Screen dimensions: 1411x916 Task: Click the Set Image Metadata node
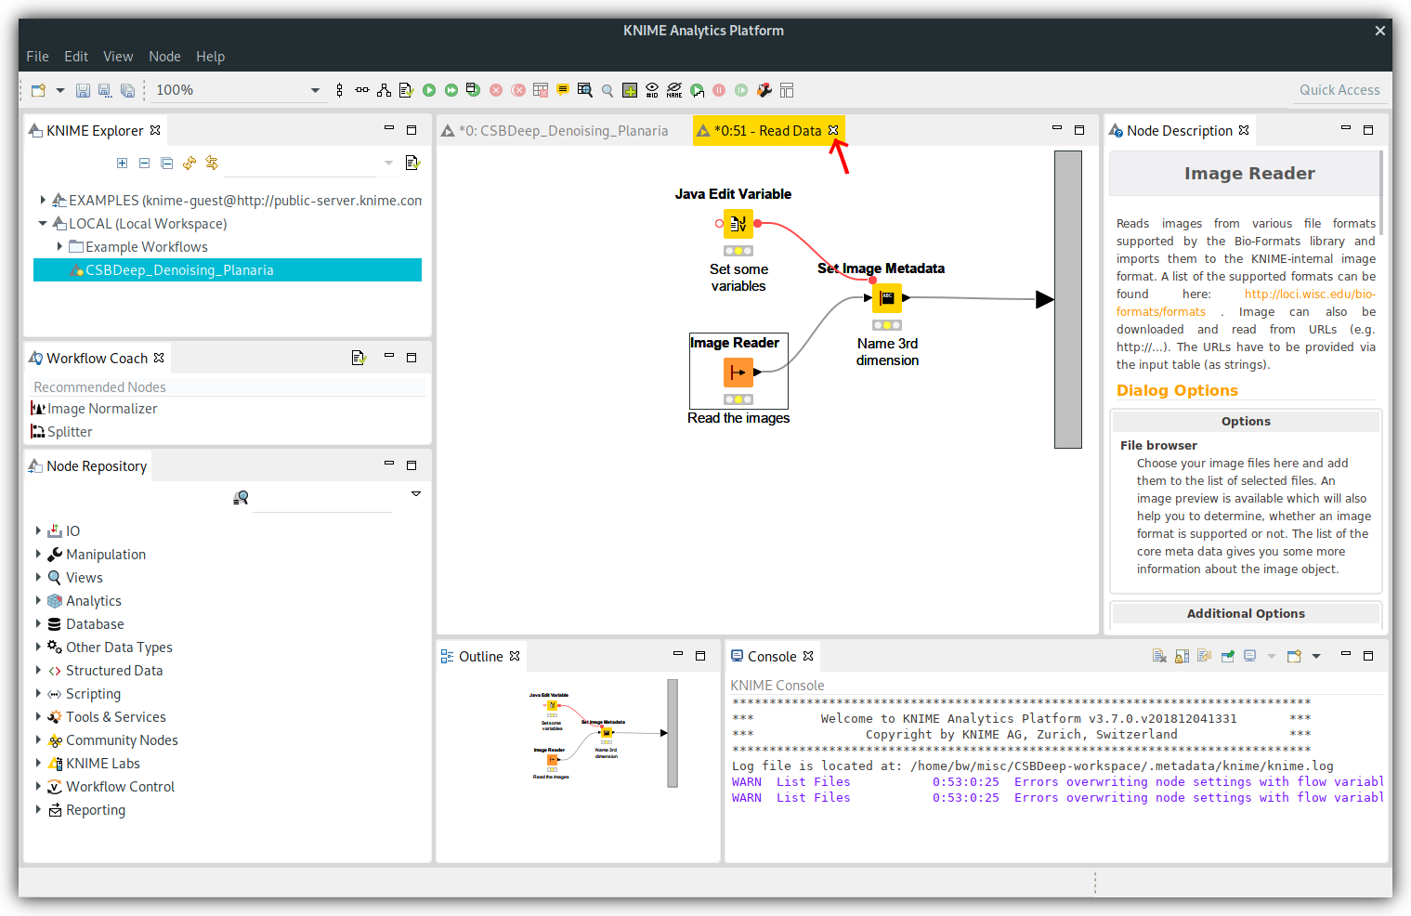[x=887, y=298]
